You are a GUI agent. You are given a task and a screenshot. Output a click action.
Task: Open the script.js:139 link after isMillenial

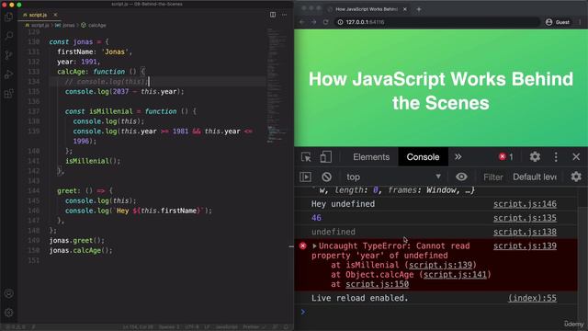(440, 265)
